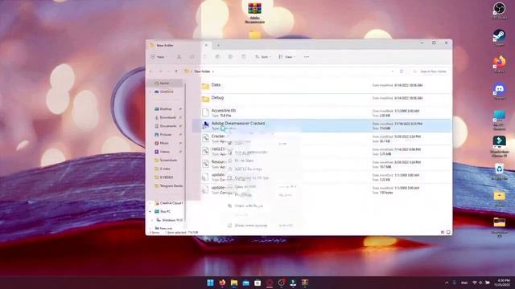Open the Firefox desktop shortcut

(499, 64)
